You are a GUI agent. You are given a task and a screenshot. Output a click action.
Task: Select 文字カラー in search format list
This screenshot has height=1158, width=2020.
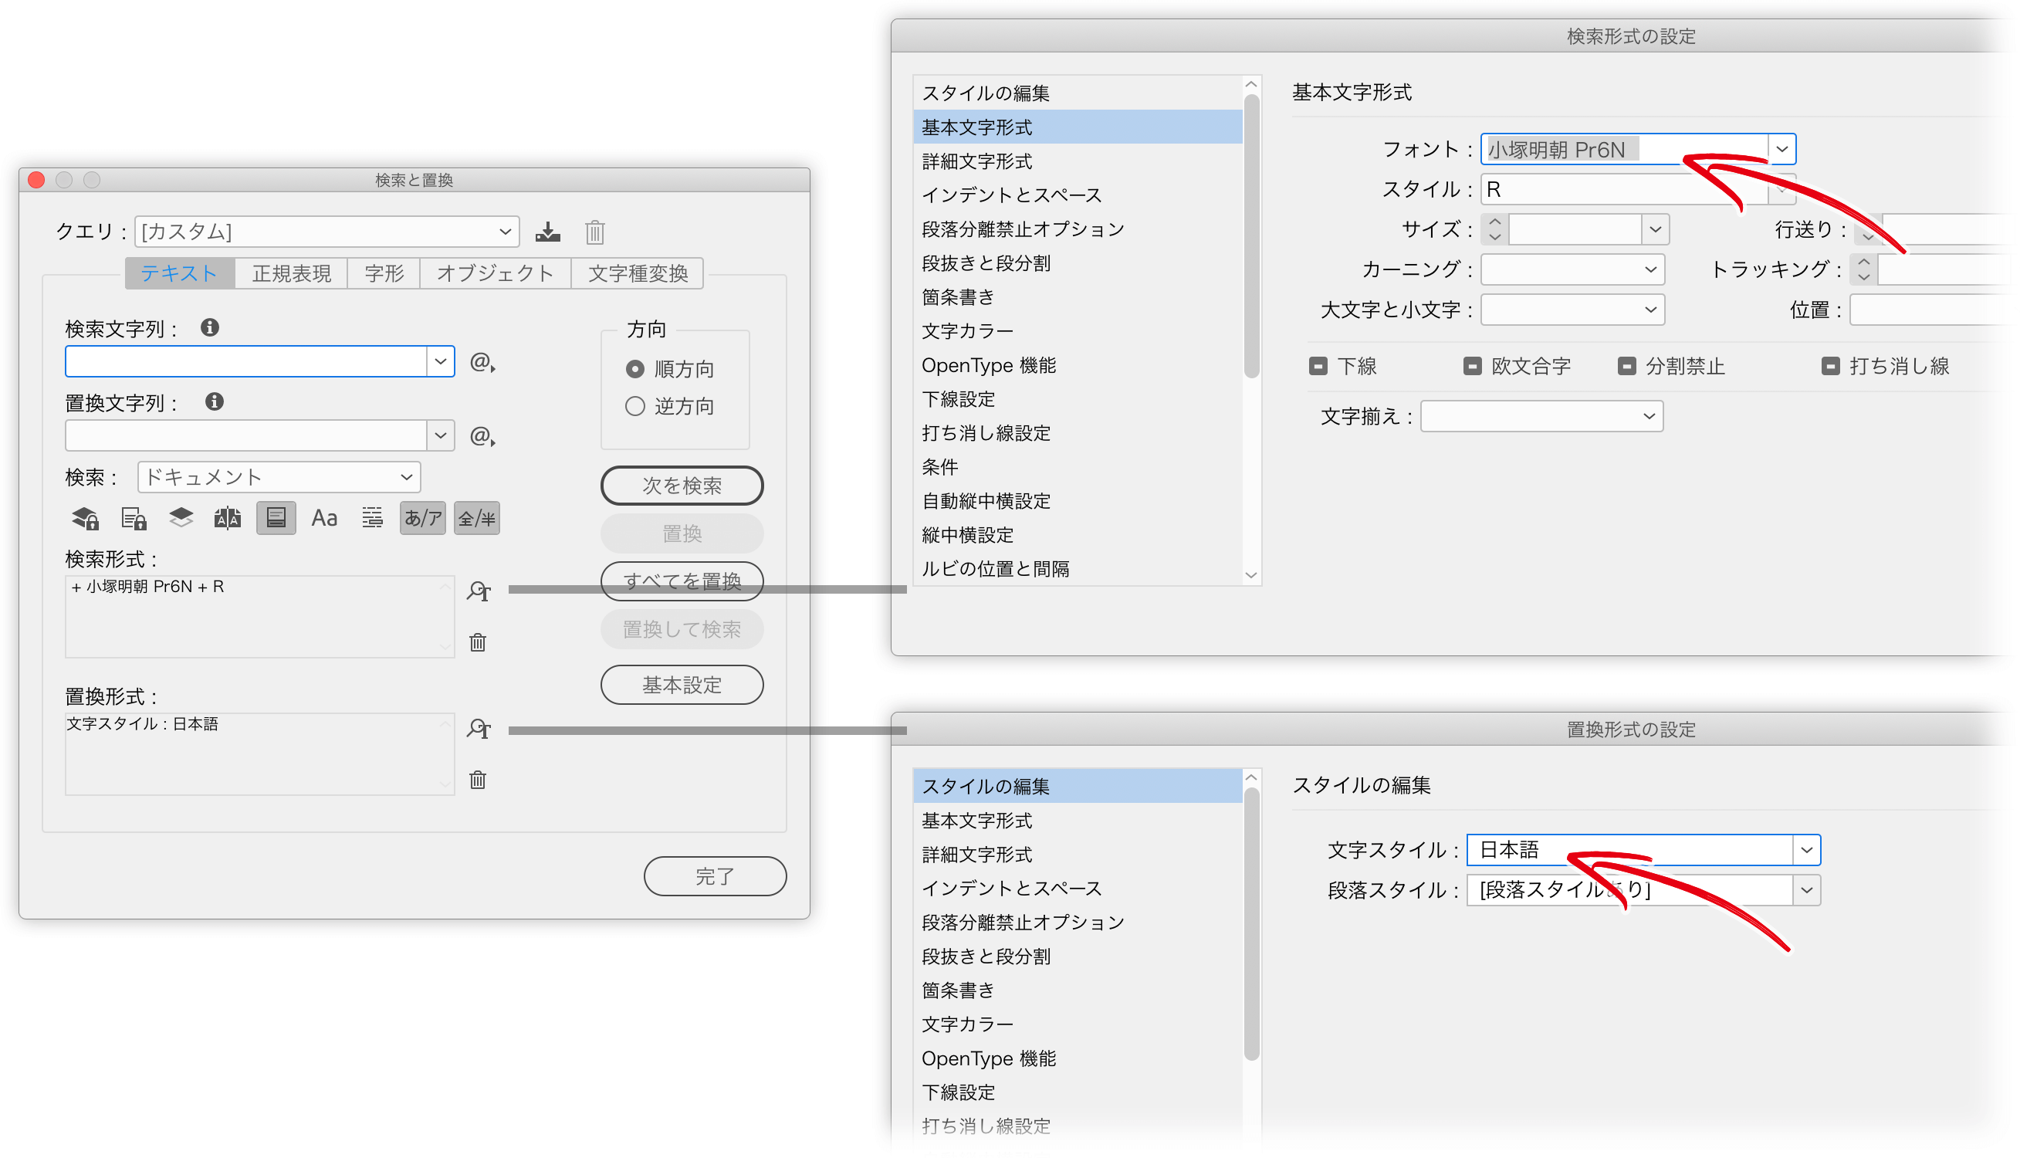tap(1078, 331)
